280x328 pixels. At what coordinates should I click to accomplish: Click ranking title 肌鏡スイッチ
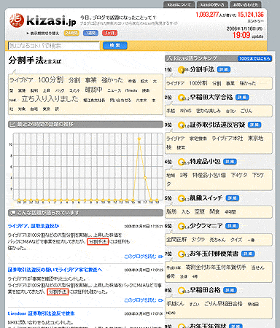(x=206, y=198)
